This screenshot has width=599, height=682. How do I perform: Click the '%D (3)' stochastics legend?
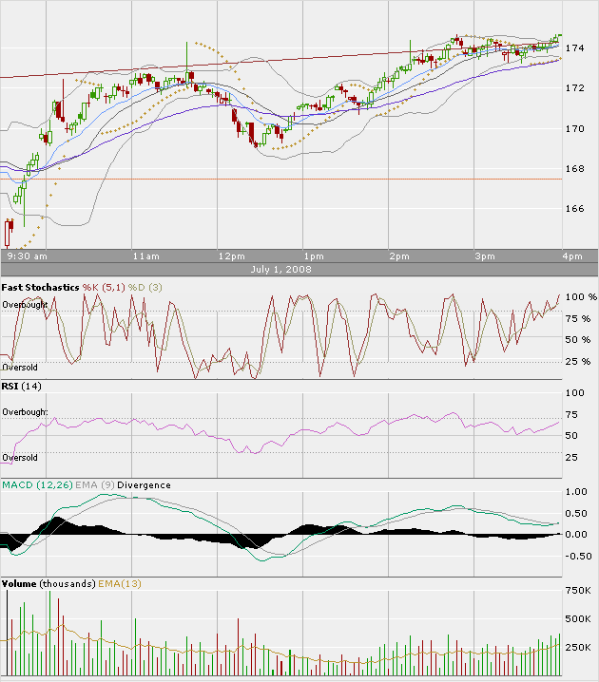tap(145, 288)
